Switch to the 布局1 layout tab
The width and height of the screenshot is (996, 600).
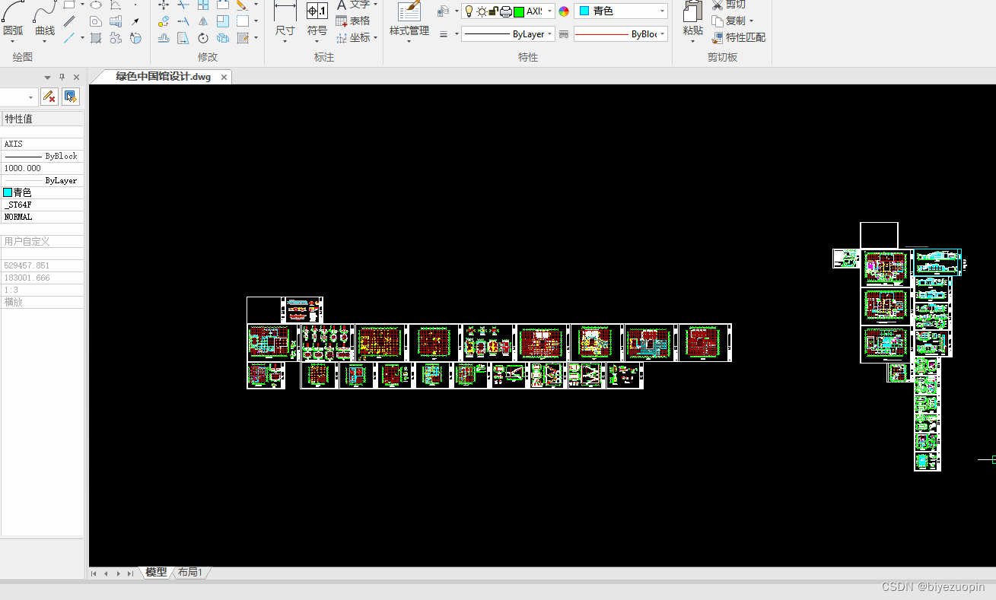pos(190,572)
